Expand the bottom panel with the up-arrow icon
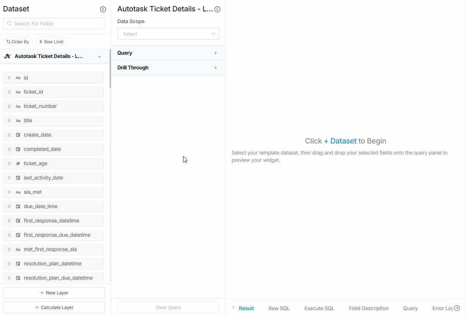This screenshot has height=316, width=466. coord(457,308)
